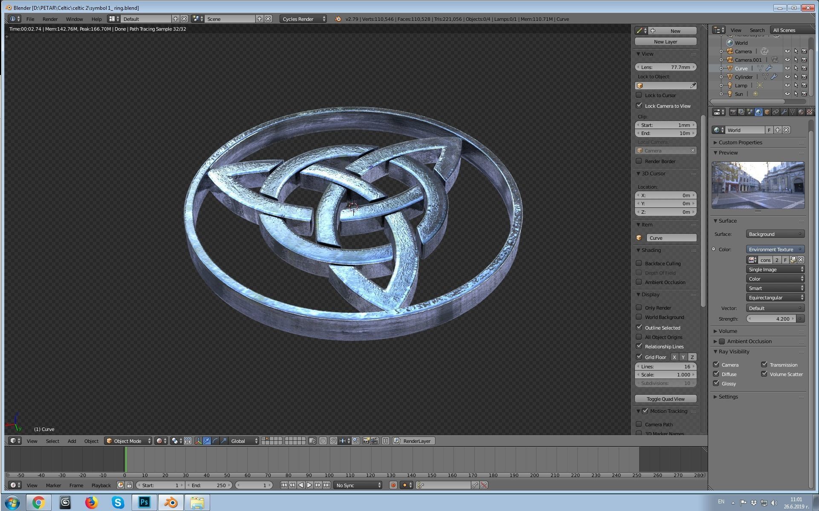Expand the Curve item in the outliner
This screenshot has width=819, height=511.
coord(721,68)
